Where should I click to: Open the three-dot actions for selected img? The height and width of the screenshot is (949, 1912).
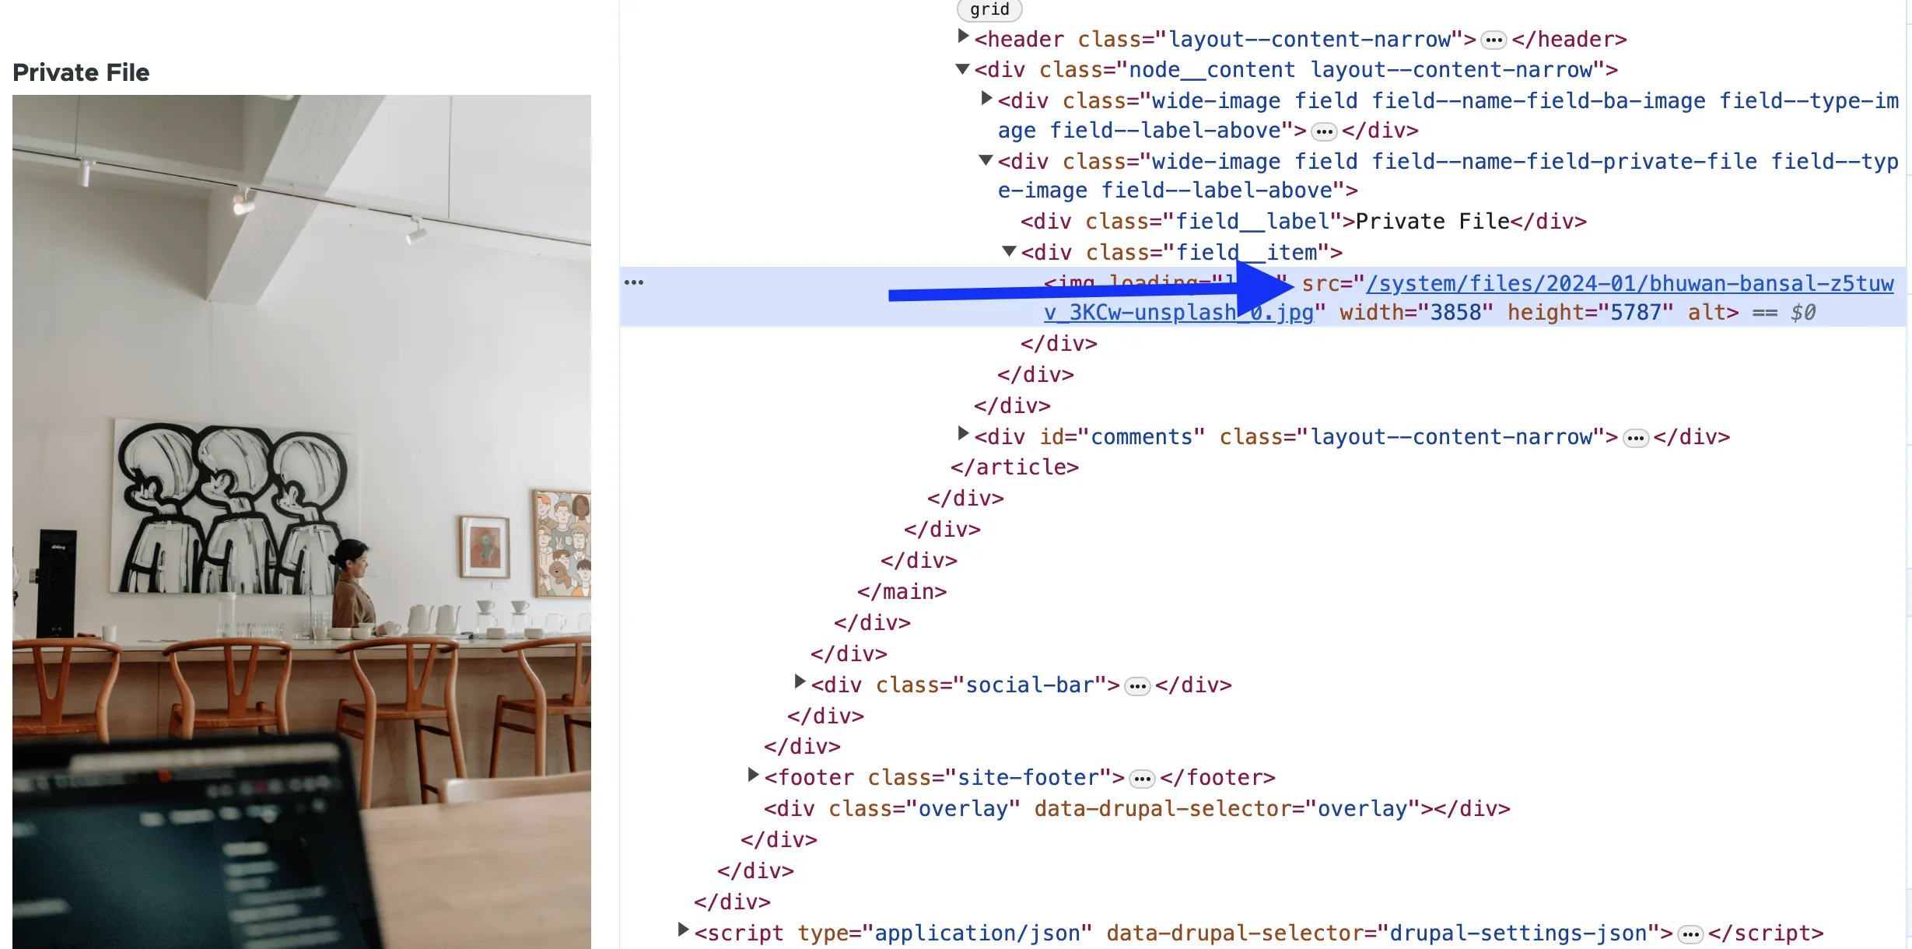[x=634, y=282]
